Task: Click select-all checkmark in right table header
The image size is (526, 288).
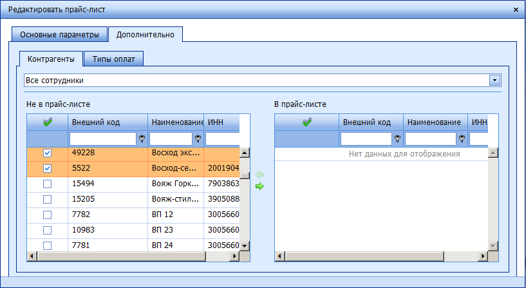Action: (x=306, y=122)
